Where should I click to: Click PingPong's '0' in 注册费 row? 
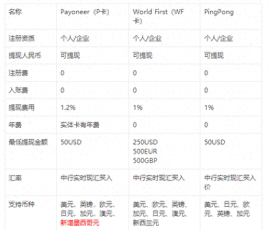point(206,73)
